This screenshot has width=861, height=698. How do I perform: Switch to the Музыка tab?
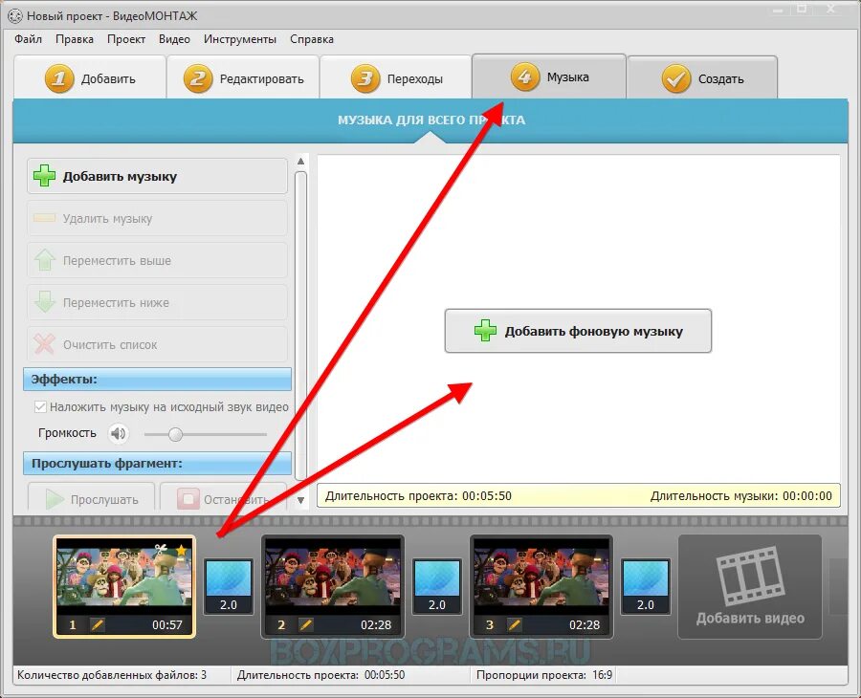(549, 76)
